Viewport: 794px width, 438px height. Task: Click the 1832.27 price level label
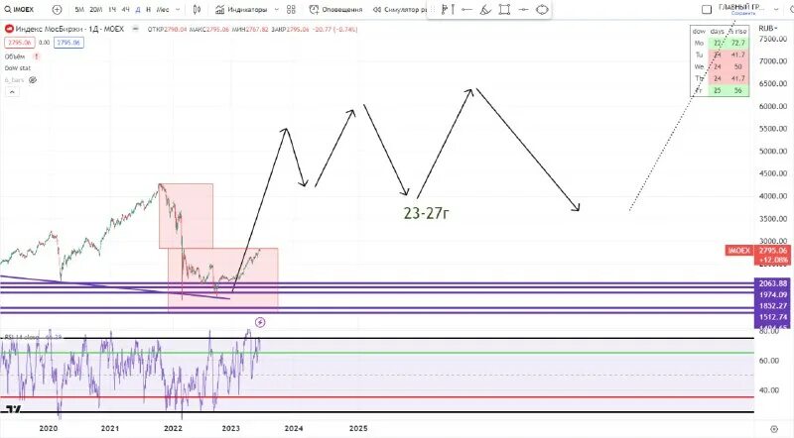point(773,306)
